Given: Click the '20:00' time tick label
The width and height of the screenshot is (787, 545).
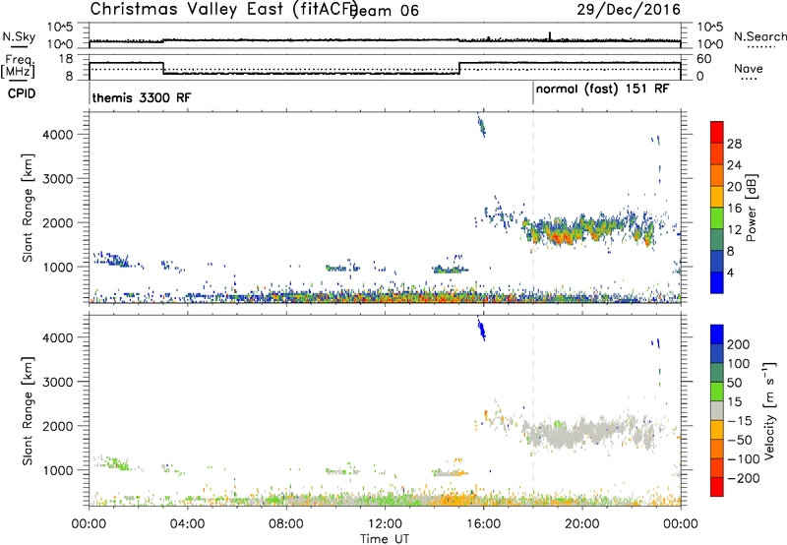Looking at the screenshot, I should coord(581,524).
